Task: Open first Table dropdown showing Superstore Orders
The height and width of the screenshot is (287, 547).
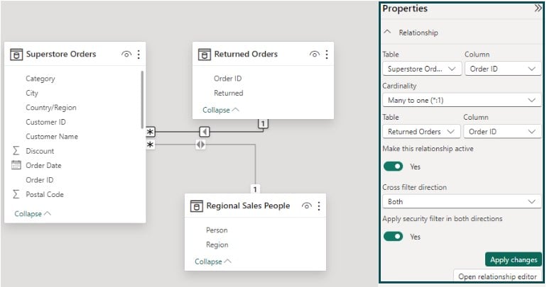Action: pos(422,69)
